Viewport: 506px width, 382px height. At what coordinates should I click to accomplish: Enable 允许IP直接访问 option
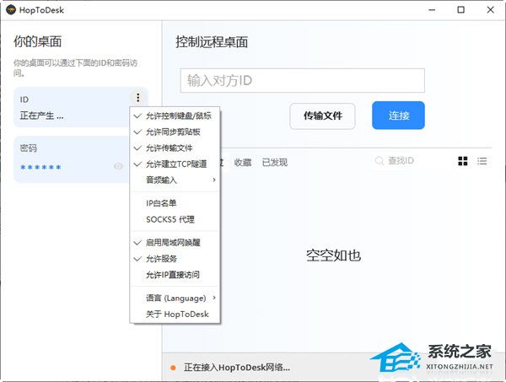click(x=175, y=275)
